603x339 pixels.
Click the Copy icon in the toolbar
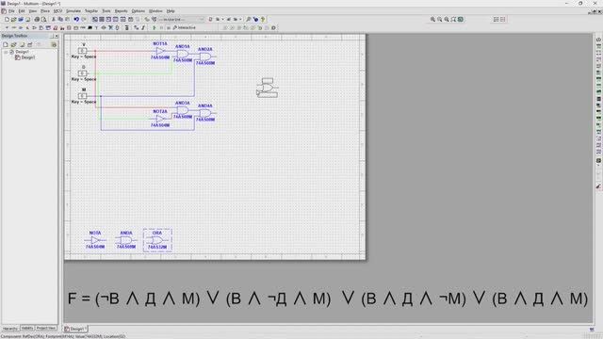tap(60, 19)
